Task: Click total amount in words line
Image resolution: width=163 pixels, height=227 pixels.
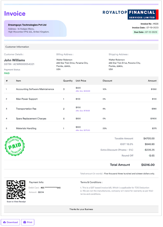Action: click(117, 174)
